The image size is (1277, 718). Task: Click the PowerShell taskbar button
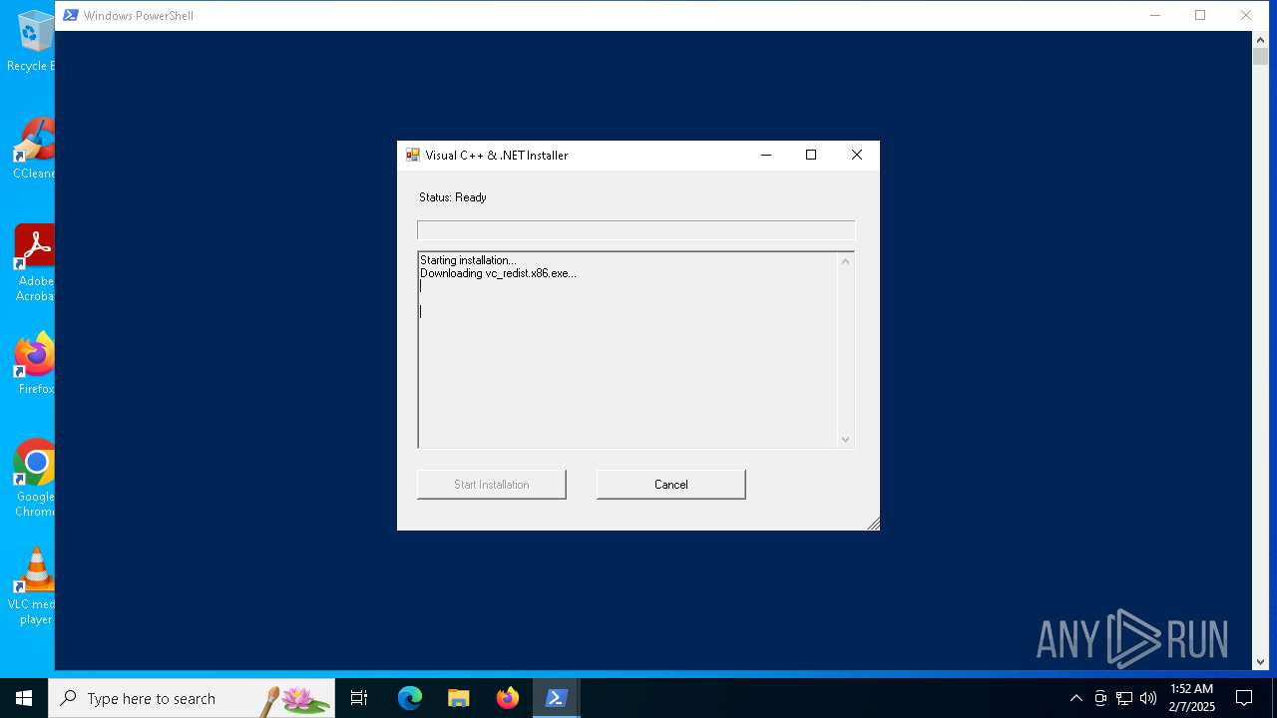click(x=556, y=698)
